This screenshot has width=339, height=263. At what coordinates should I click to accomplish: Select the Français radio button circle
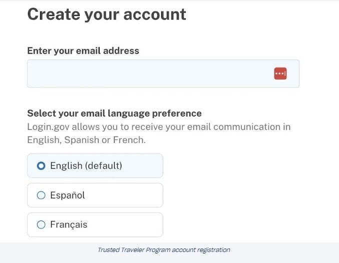pyautogui.click(x=42, y=224)
